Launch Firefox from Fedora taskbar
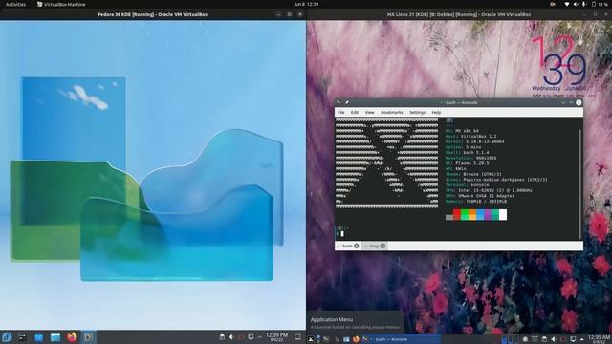The height and width of the screenshot is (344, 612). [72, 337]
